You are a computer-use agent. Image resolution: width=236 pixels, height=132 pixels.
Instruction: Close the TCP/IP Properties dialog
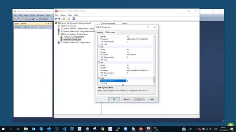point(155,27)
